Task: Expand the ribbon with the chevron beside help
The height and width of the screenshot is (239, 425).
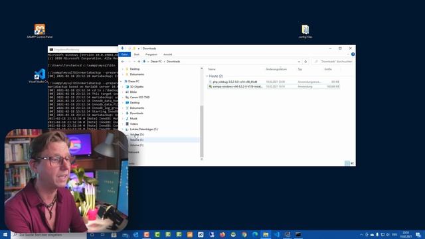Action: tap(348, 54)
